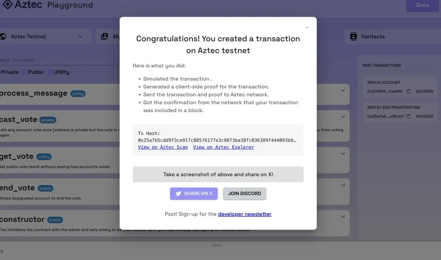The height and width of the screenshot is (260, 441).
Task: Toggle the Private function filter
Action: click(9, 72)
